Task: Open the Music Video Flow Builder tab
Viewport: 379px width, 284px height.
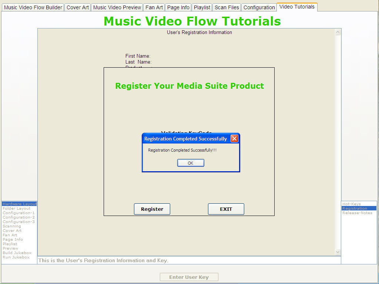Action: (x=33, y=7)
